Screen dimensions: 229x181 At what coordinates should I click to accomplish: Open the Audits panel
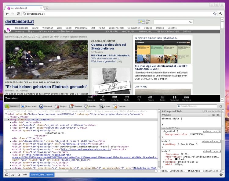point(104,106)
